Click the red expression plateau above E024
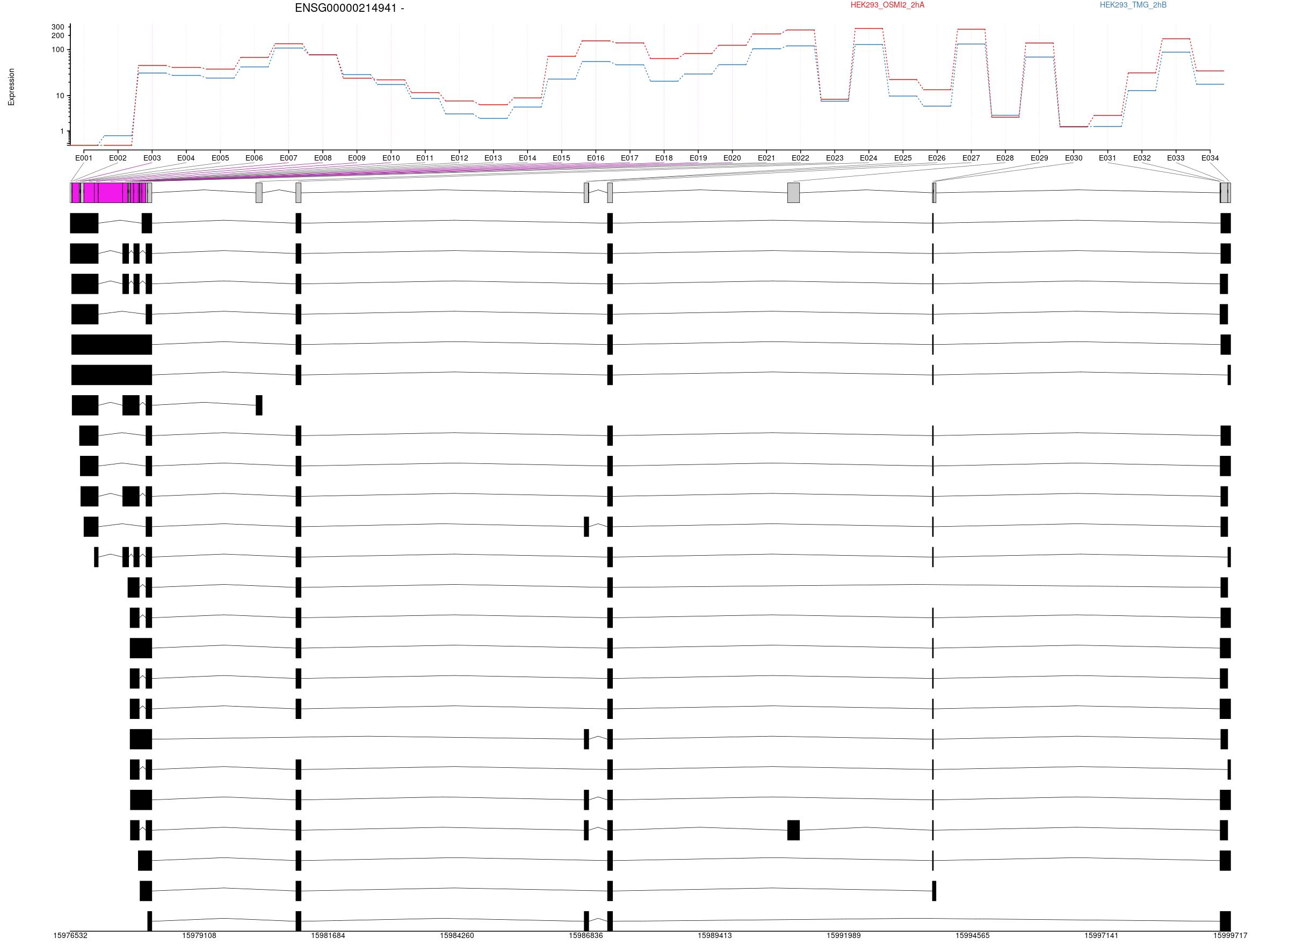 (x=868, y=28)
